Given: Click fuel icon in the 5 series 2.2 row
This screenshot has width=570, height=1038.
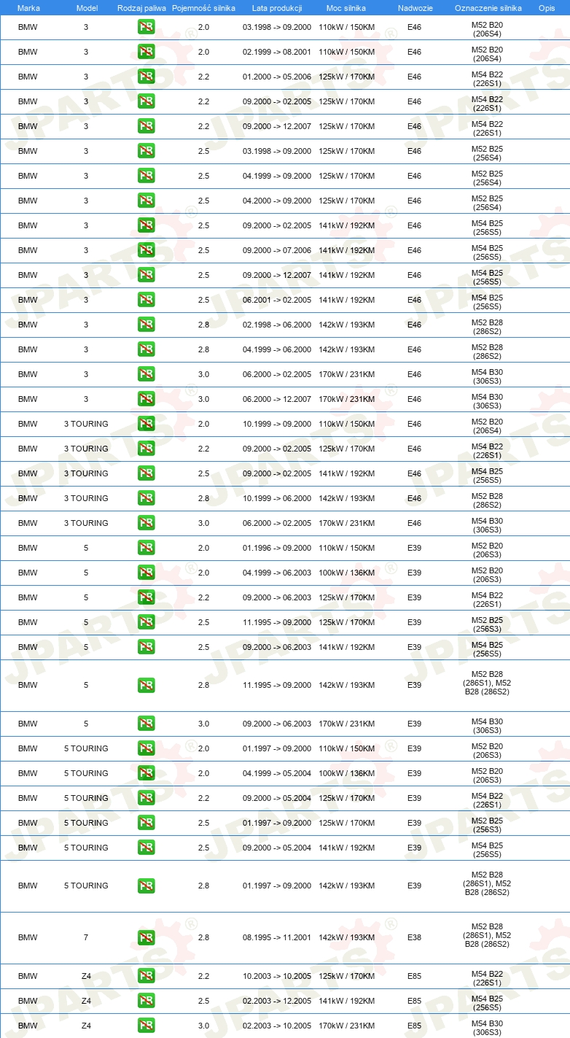Looking at the screenshot, I should pos(146,597).
